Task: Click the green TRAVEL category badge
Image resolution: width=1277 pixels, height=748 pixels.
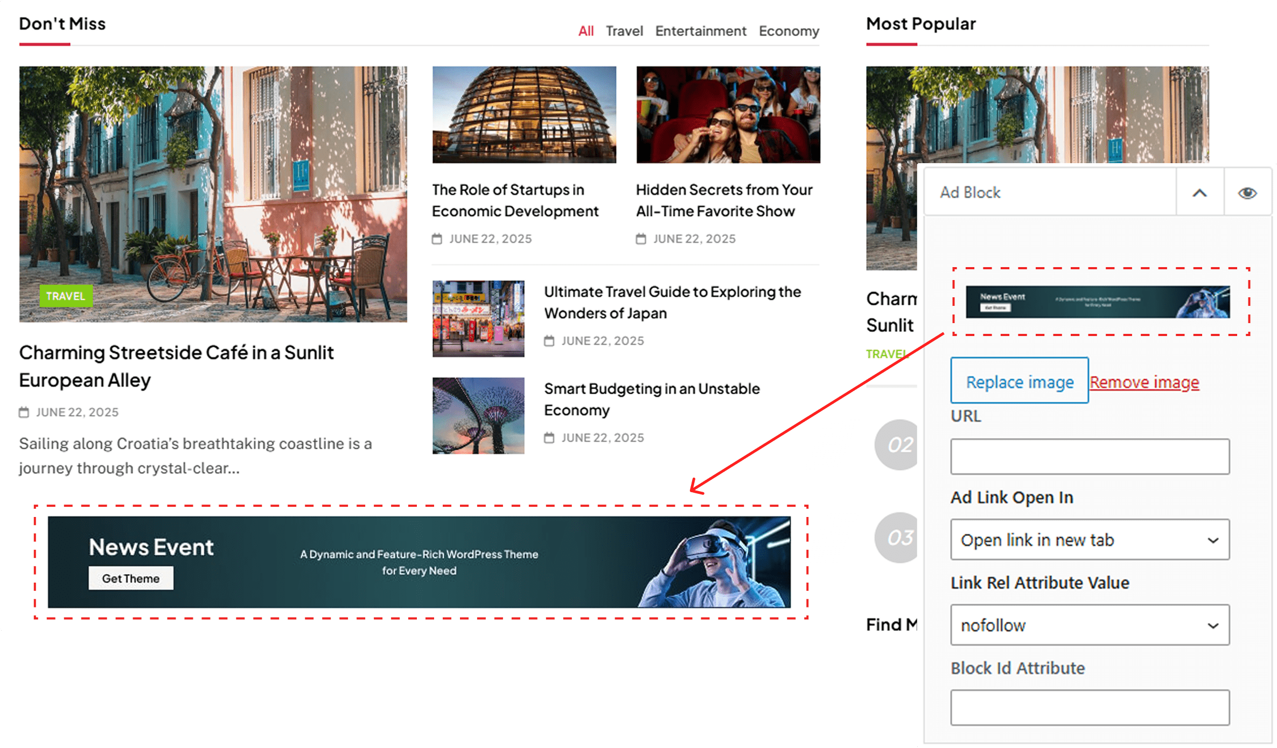Action: click(x=66, y=296)
